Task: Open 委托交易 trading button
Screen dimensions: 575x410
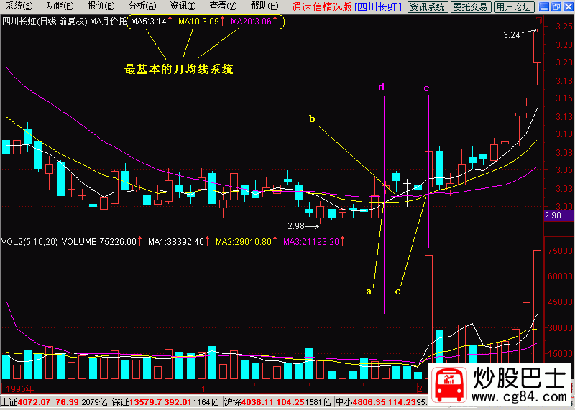Action: (470, 7)
